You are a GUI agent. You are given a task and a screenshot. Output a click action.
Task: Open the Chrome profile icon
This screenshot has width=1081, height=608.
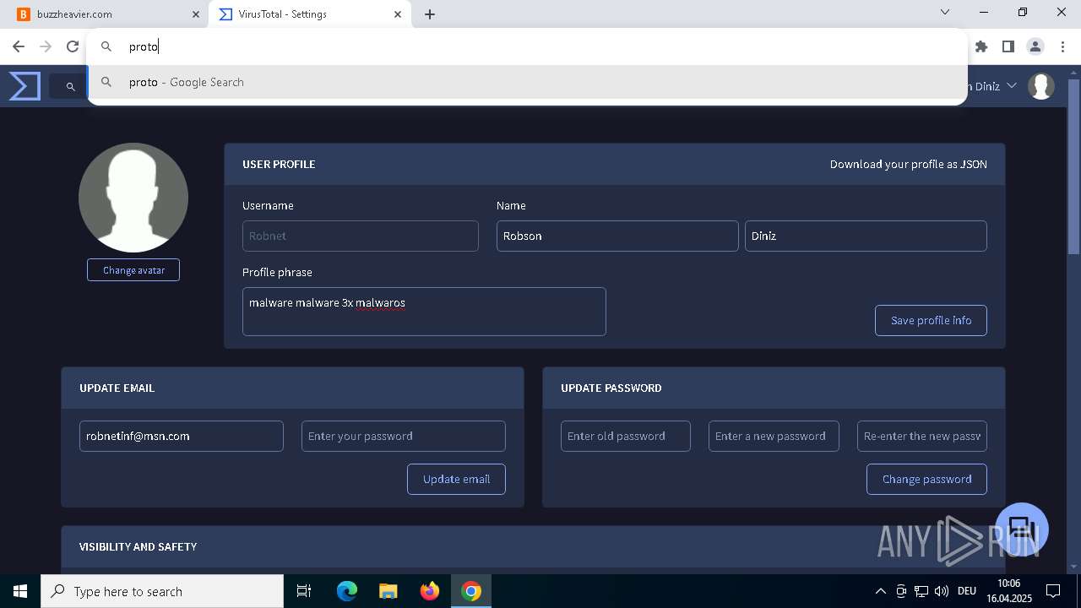pos(1035,46)
